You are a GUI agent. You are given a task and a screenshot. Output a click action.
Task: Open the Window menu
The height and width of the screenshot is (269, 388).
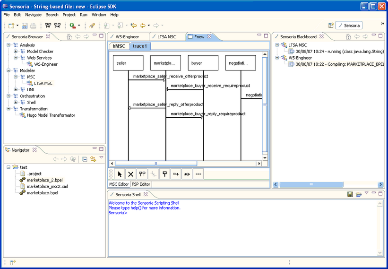tap(99, 15)
